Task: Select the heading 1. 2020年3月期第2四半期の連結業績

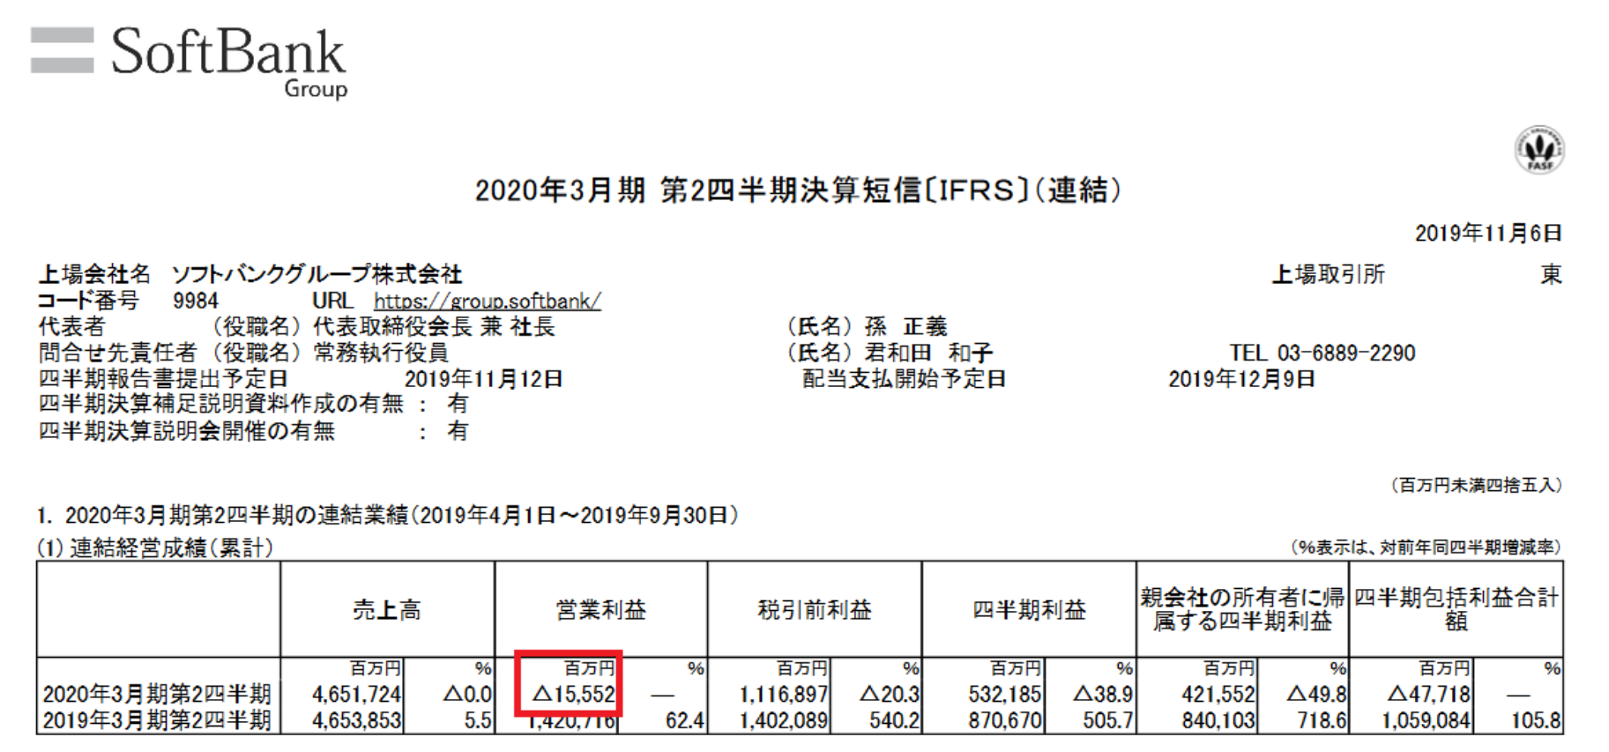Action: click(x=225, y=515)
